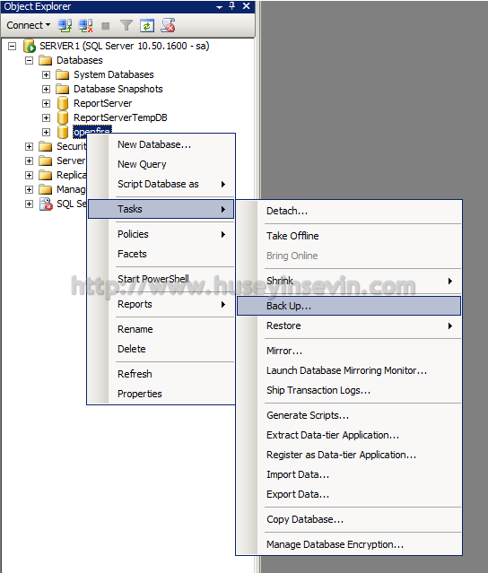Expand the ReportServerTempDB database node

pyautogui.click(x=46, y=117)
